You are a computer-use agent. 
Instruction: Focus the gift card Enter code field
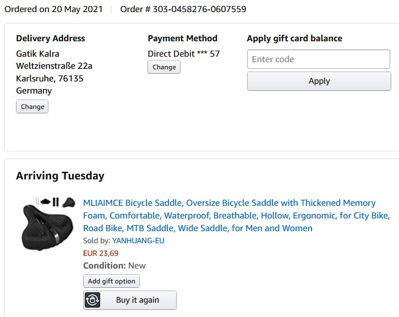pyautogui.click(x=319, y=59)
